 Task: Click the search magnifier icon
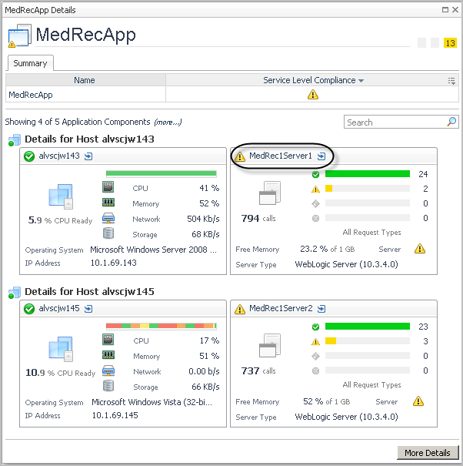pos(451,122)
